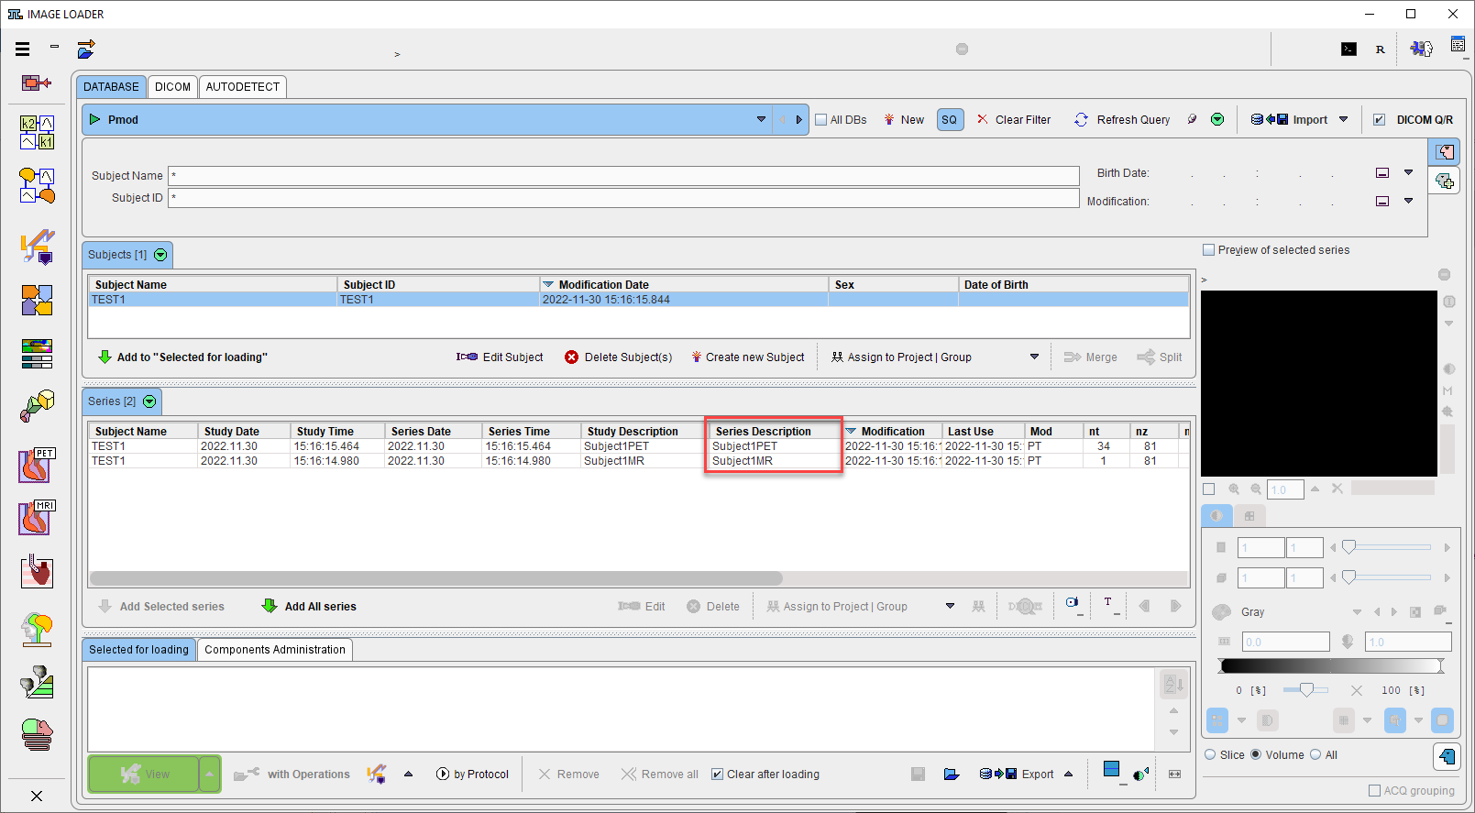Click the X close icon at bottom left sidebar
The image size is (1475, 813).
click(x=37, y=796)
